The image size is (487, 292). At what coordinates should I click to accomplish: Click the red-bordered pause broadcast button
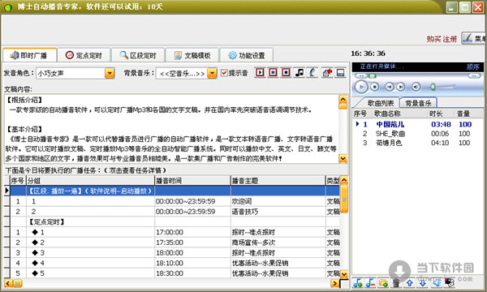[273, 73]
